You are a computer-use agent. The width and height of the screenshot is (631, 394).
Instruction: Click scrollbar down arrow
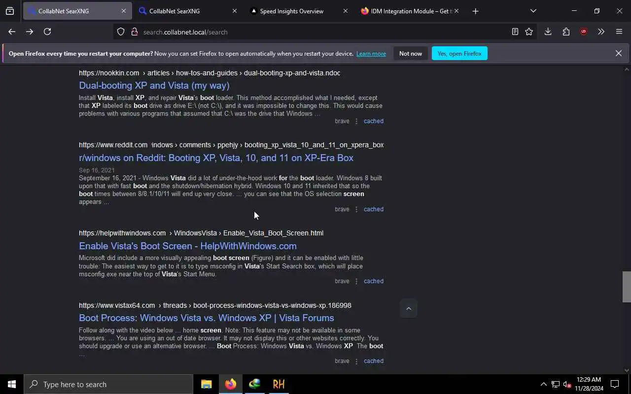[627, 370]
